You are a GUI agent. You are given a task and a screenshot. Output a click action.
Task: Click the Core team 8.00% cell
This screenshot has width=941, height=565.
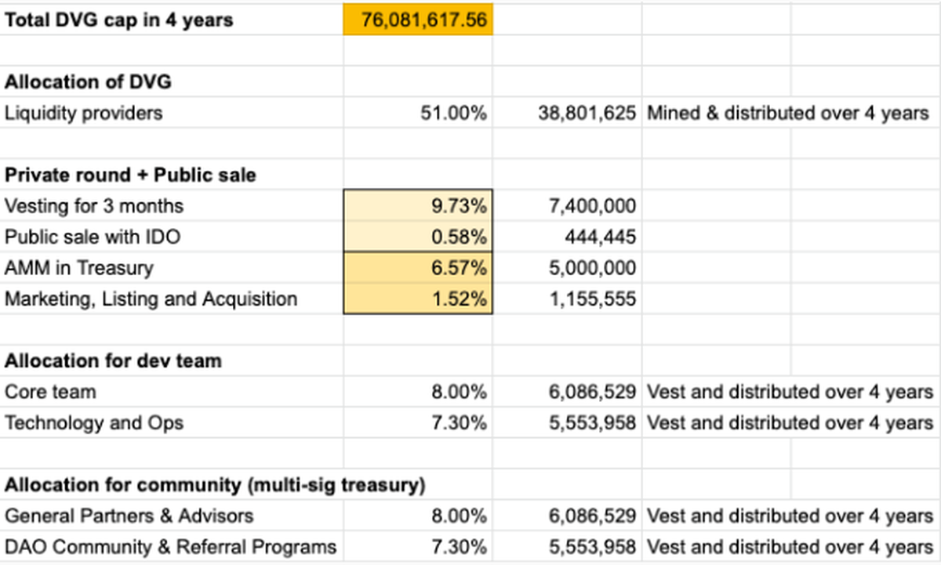point(459,392)
